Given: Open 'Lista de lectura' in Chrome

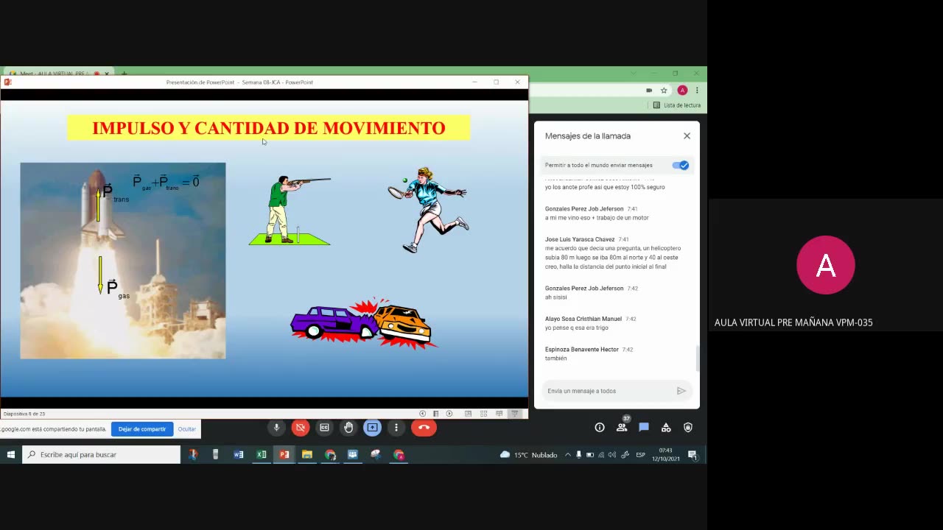Looking at the screenshot, I should tap(677, 105).
